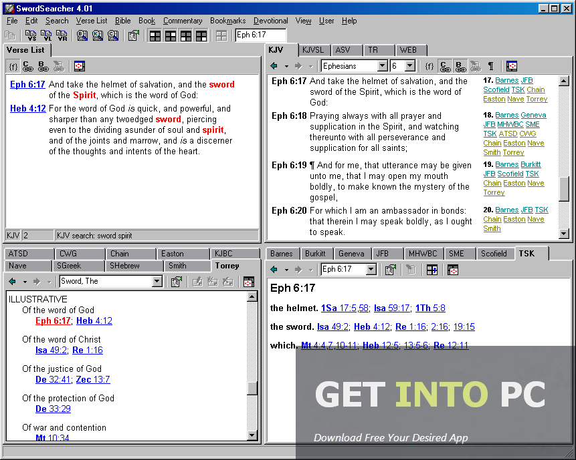Open the Commentary menu

[x=183, y=21]
